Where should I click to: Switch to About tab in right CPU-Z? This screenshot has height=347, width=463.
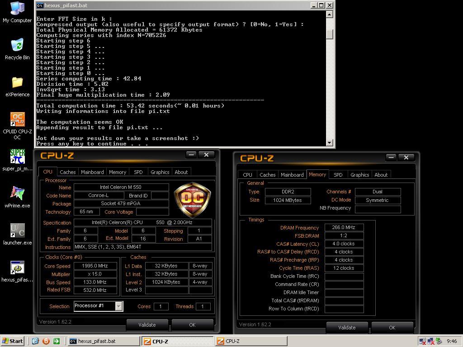click(381, 175)
